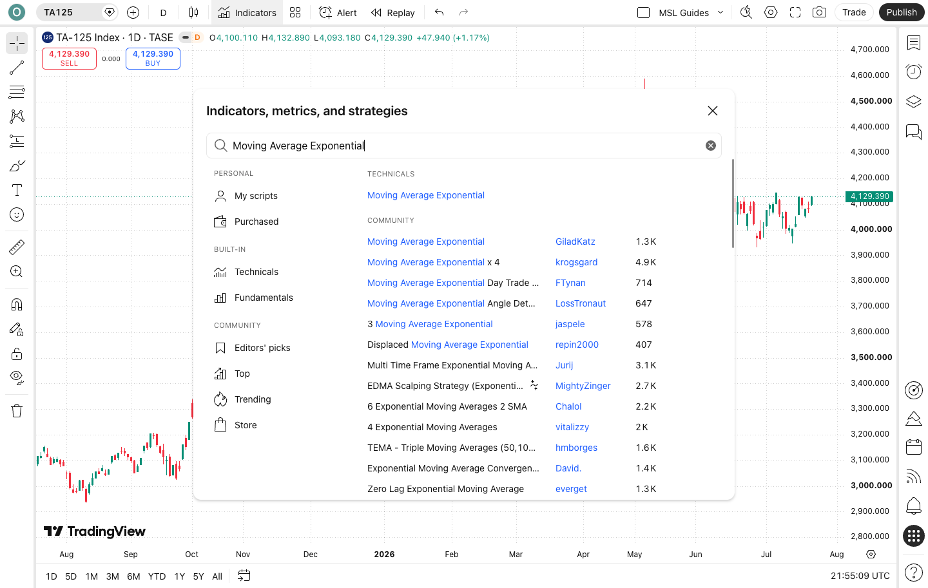Tick the MSL Guides layout checkbox
This screenshot has width=928, height=588.
click(x=643, y=12)
